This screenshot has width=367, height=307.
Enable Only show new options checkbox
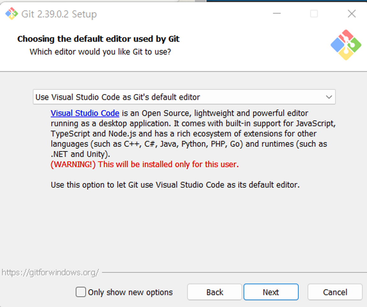point(81,292)
